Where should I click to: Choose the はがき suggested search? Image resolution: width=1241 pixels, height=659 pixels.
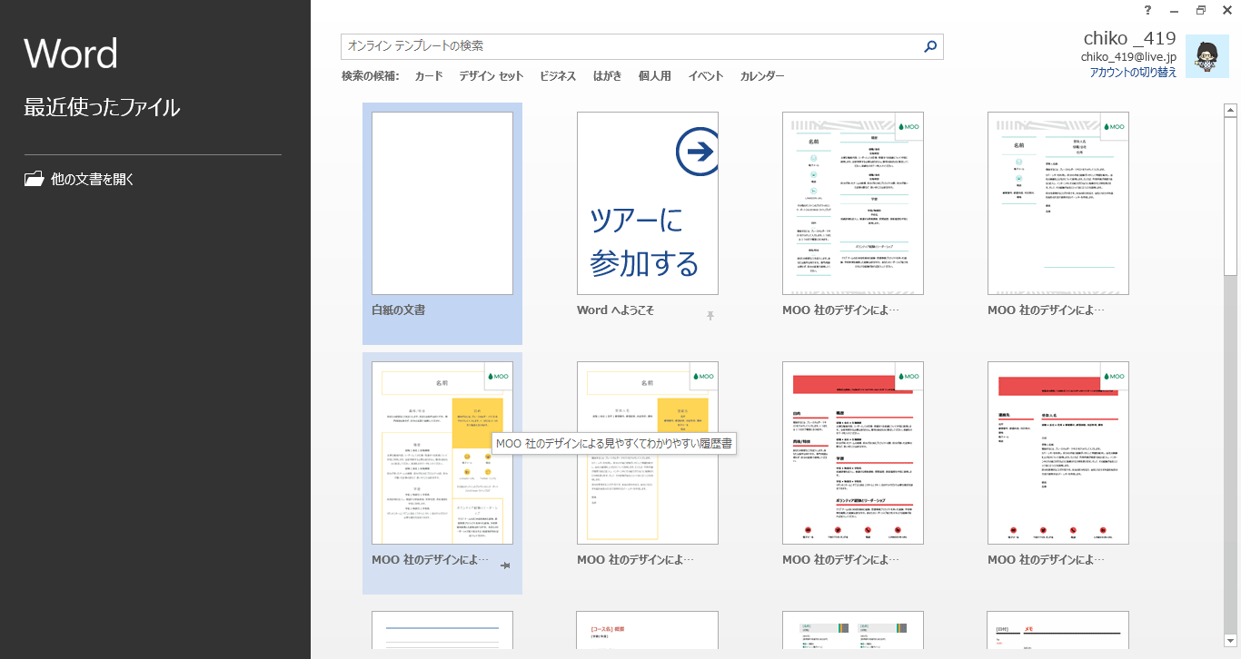[x=608, y=76]
